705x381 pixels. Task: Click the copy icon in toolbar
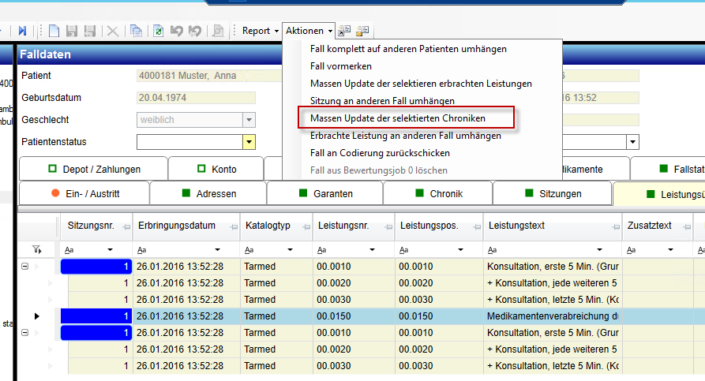[x=136, y=31]
